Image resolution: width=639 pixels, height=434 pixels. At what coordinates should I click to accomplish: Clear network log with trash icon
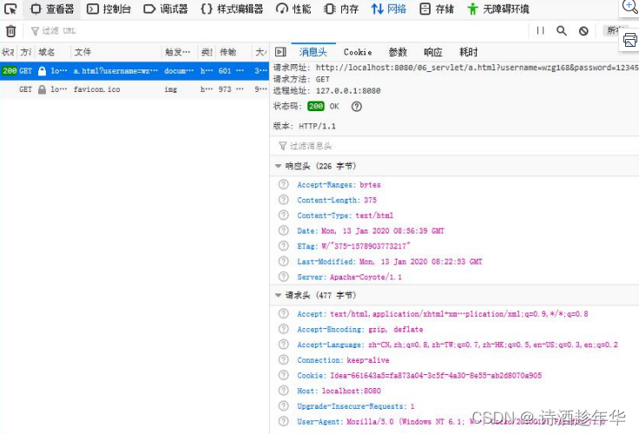click(x=11, y=31)
